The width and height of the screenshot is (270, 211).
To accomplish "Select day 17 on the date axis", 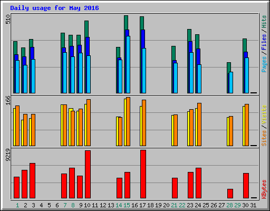I will (142, 205).
